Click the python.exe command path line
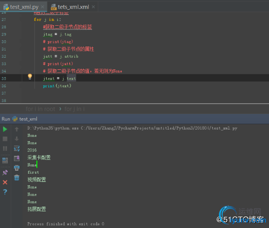The image size is (269, 228). pyautogui.click(x=132, y=128)
